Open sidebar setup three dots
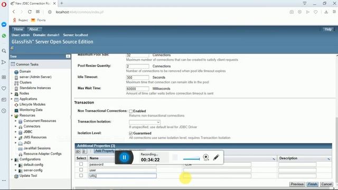 (4, 180)
